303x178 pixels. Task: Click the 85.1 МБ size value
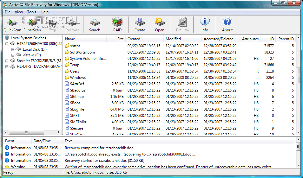click(117, 115)
